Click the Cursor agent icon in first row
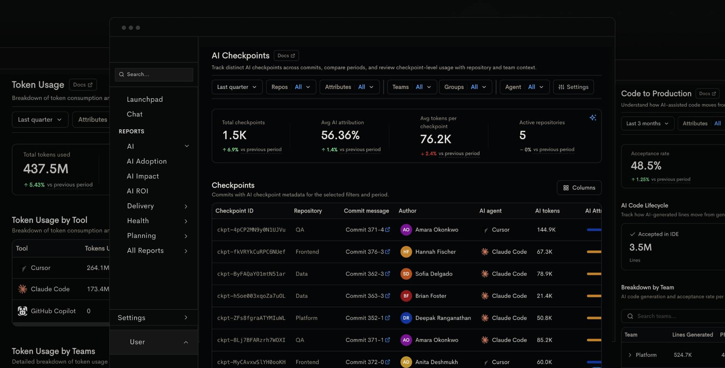 [486, 230]
